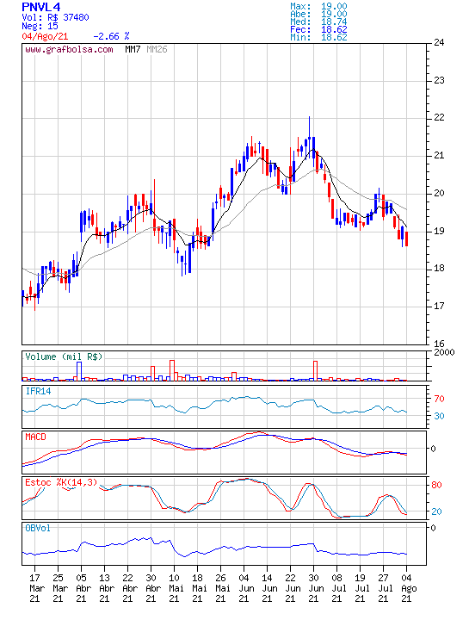Click the IFR14 indicator label

(x=38, y=391)
